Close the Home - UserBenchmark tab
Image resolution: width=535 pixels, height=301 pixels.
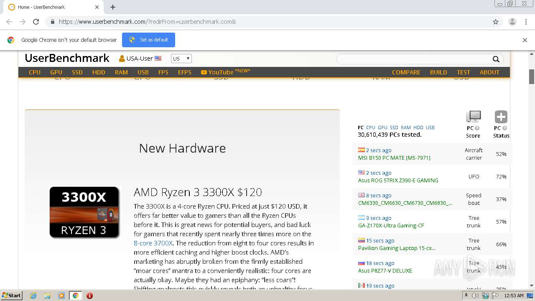(97, 7)
